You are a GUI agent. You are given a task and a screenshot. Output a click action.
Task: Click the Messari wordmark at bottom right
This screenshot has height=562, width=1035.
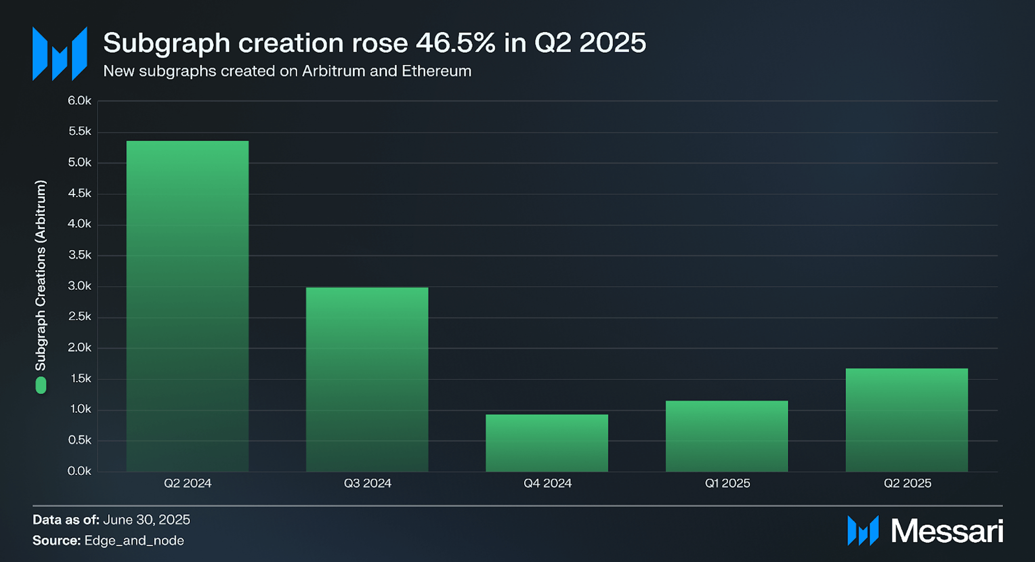[947, 531]
